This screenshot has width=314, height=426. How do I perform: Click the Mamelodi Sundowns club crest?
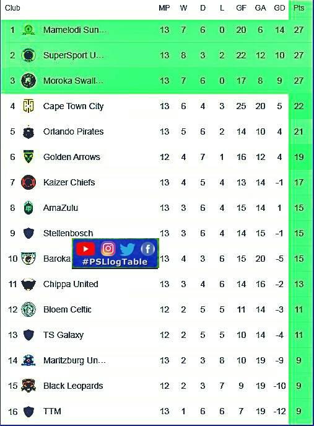tap(28, 30)
